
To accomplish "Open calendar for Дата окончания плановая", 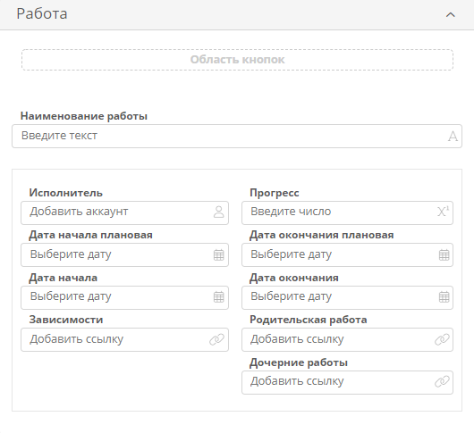I will click(444, 255).
